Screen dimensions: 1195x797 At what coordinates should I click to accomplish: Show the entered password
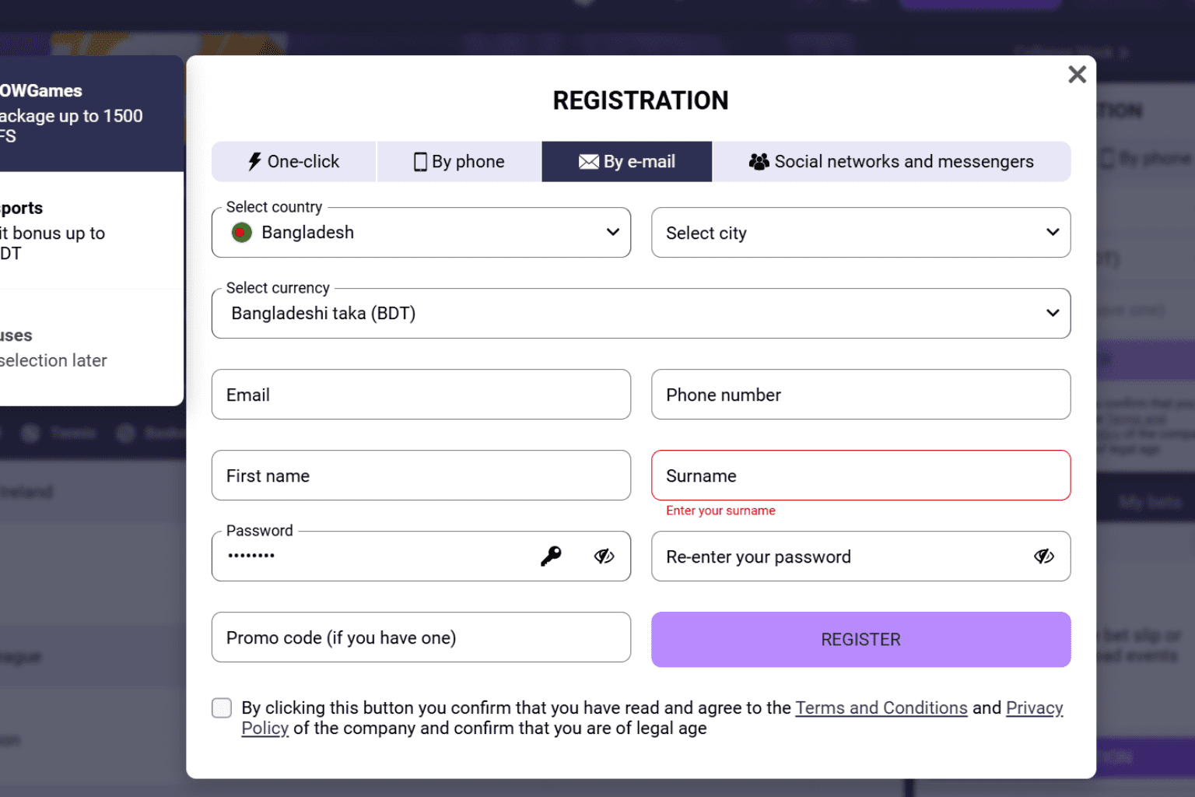click(604, 556)
